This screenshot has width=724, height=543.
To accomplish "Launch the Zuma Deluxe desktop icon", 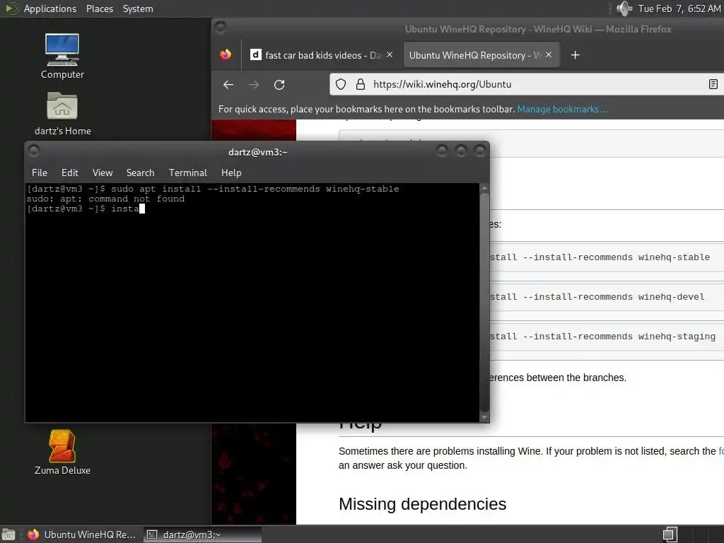I will [62, 452].
